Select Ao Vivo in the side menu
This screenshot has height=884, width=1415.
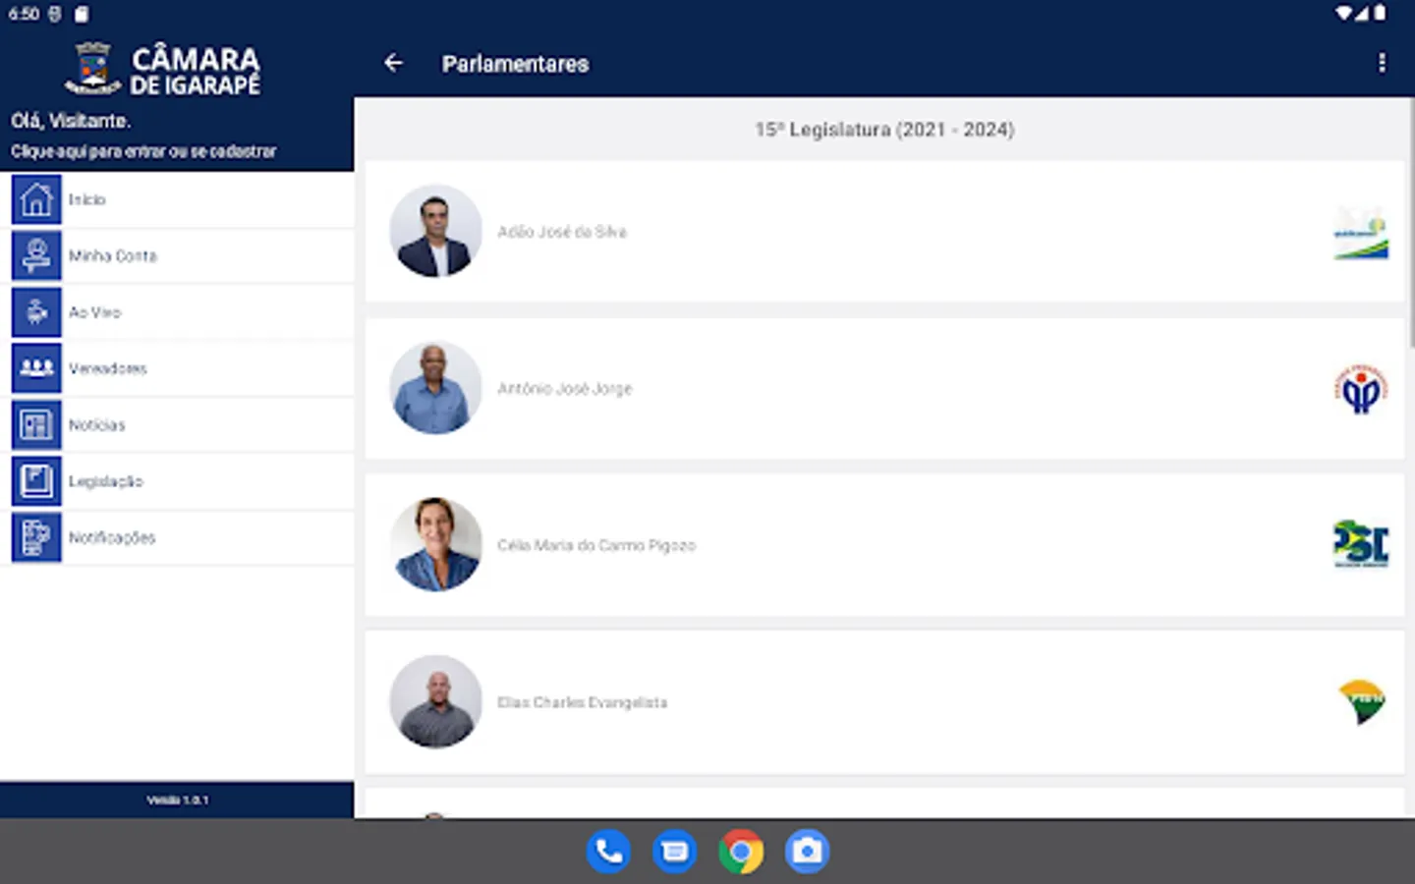point(177,312)
